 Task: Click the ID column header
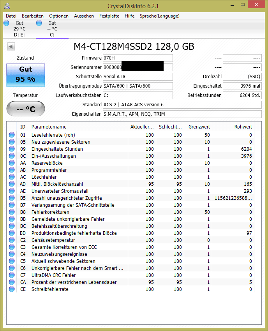23,127
